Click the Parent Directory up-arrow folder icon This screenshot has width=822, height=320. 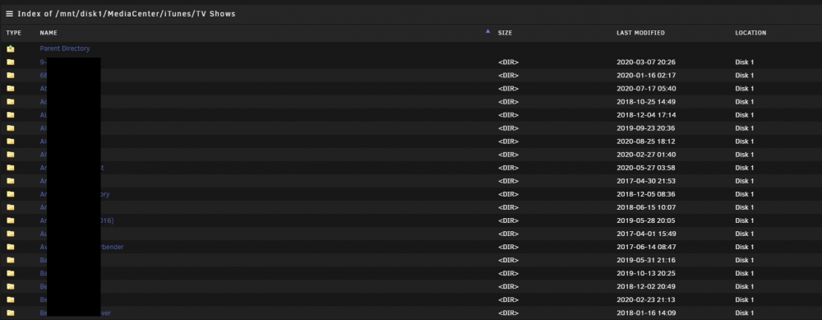[x=11, y=49]
